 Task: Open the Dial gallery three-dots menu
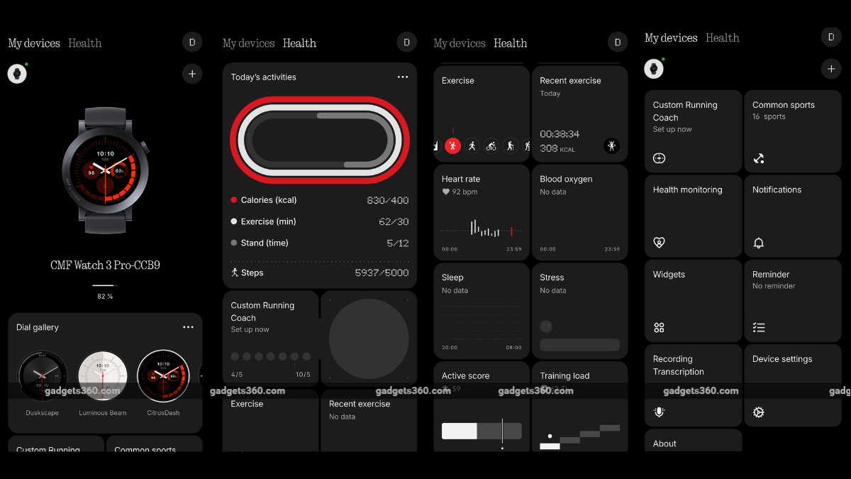pos(188,327)
